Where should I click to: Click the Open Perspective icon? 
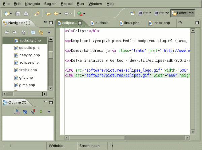coord(133,13)
